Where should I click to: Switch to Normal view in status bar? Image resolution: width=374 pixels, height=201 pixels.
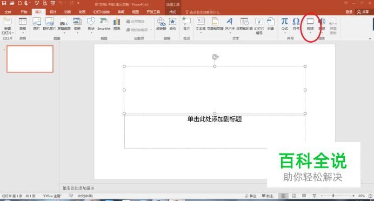(x=283, y=196)
